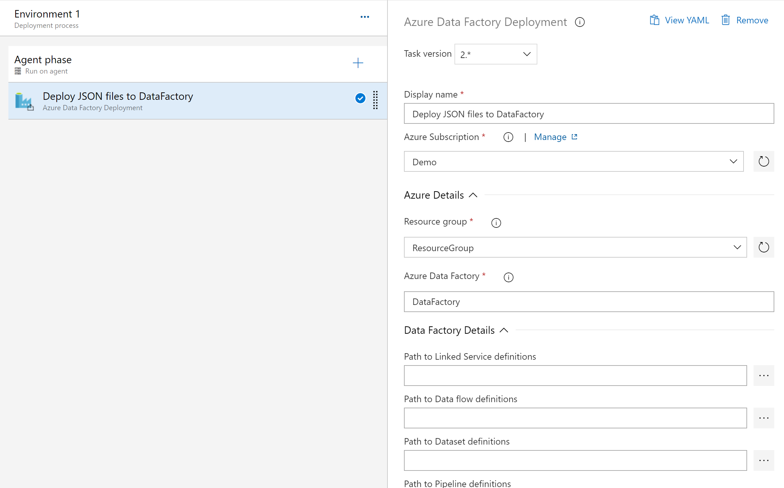The height and width of the screenshot is (488, 784).
Task: Click the View YAML link
Action: (679, 20)
